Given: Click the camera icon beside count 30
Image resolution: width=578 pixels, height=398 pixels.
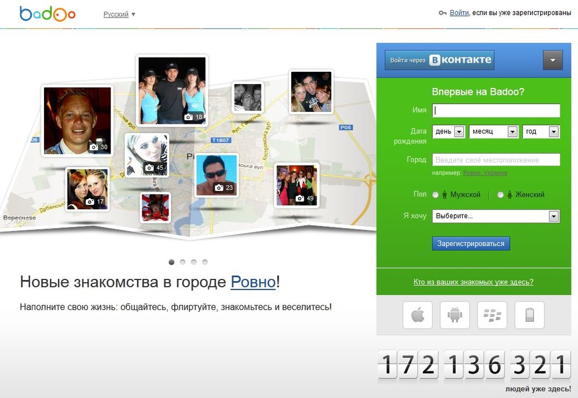Looking at the screenshot, I should (x=94, y=147).
